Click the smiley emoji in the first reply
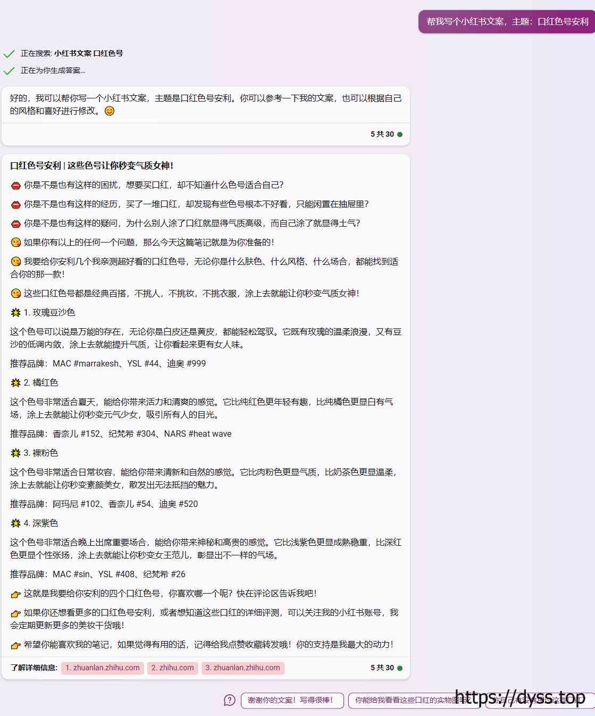 [x=110, y=111]
